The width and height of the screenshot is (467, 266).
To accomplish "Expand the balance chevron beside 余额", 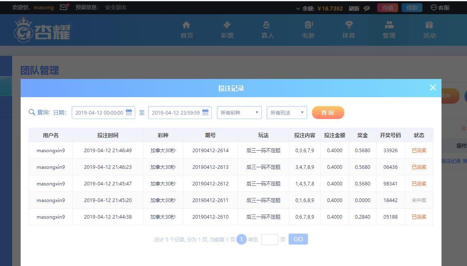I will coord(298,9).
